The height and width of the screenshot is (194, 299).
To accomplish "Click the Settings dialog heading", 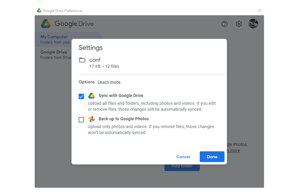I will pyautogui.click(x=91, y=47).
